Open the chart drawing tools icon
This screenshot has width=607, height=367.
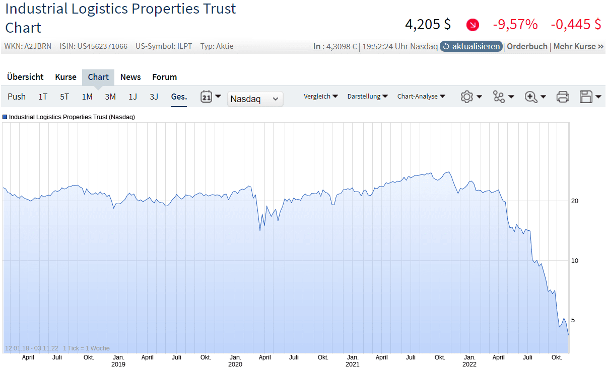click(x=499, y=97)
